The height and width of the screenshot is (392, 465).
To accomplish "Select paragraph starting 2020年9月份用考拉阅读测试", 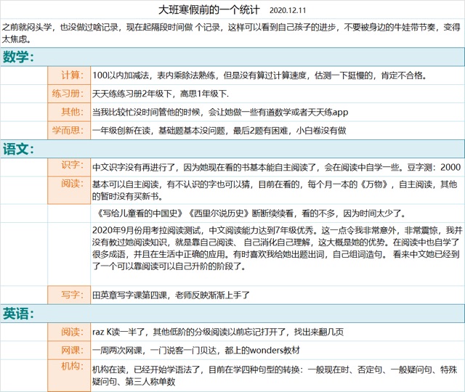I will [x=278, y=254].
